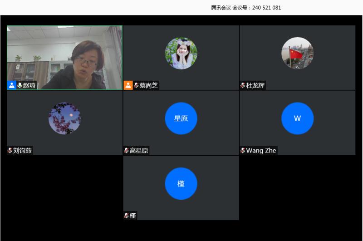Click the name label Wang Zhe
Screen dimensions: 363x241
pos(261,151)
